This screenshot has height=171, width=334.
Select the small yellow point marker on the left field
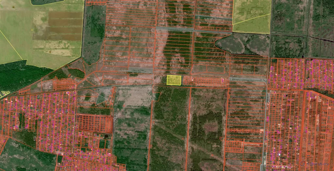pos(32,30)
